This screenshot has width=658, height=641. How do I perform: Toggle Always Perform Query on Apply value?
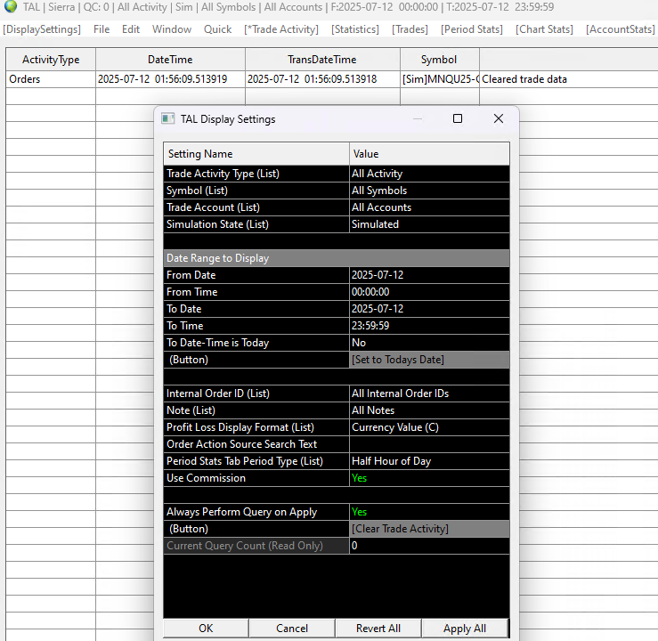point(429,512)
